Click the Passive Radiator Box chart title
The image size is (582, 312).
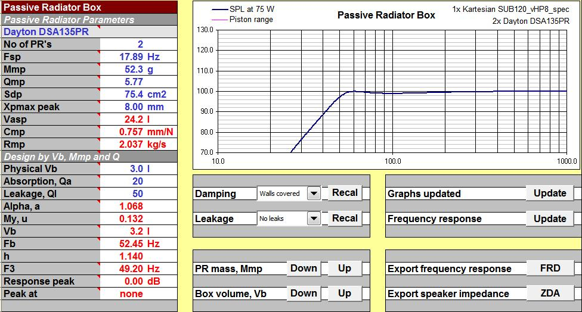pos(386,15)
